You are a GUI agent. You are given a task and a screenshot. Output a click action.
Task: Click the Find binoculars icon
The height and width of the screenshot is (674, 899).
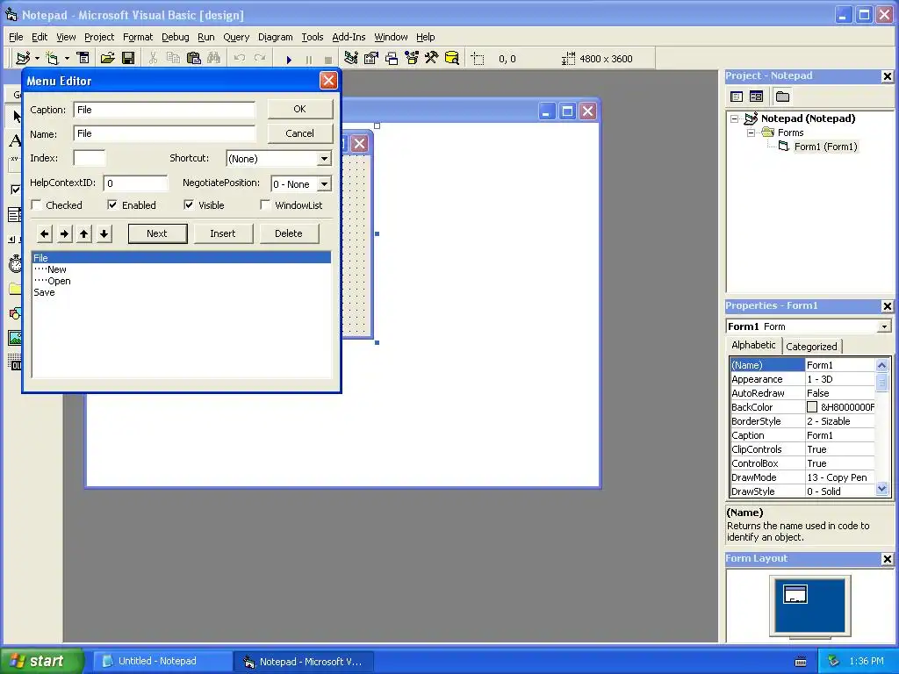click(213, 59)
